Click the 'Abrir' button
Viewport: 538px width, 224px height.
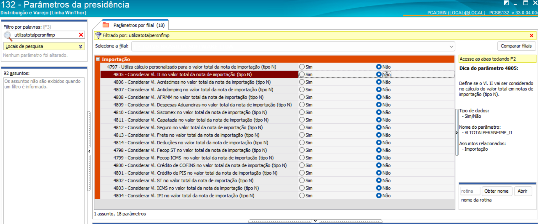pos(522,191)
